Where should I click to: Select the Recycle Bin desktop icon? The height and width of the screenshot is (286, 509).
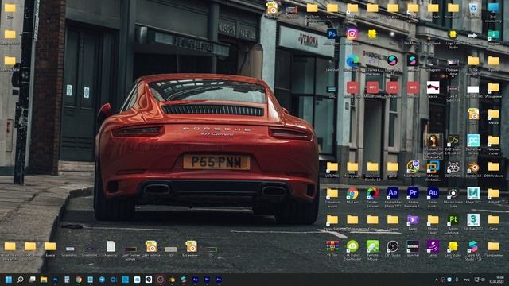point(473,8)
